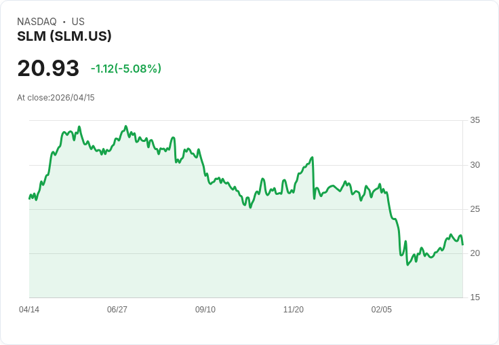Click the chart line's latest endpoint

[462, 244]
